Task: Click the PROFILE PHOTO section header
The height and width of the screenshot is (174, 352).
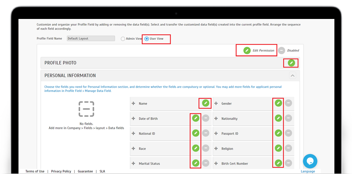Action: point(170,63)
